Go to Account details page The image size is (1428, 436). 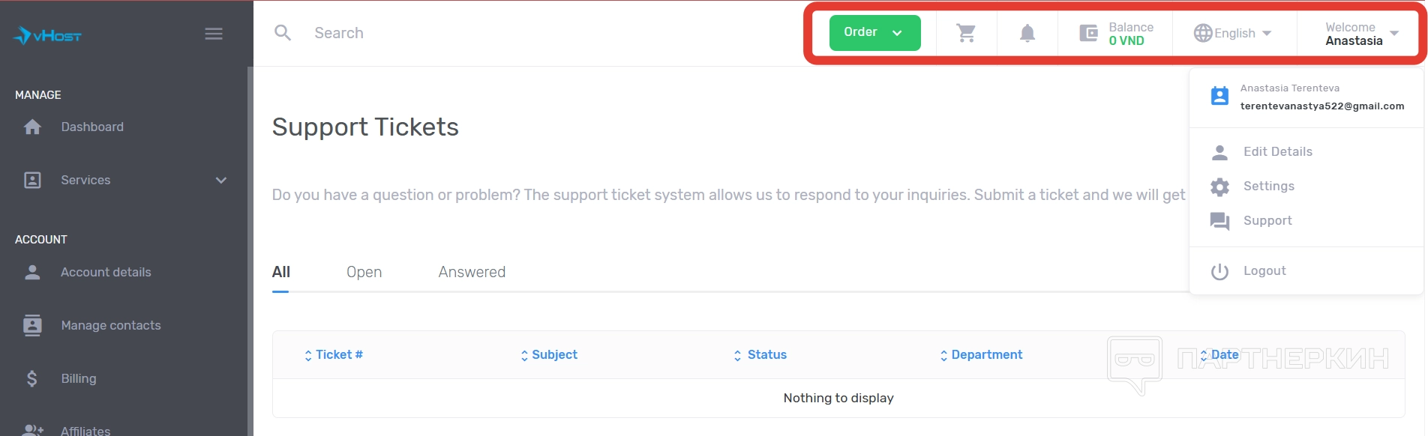(x=106, y=272)
